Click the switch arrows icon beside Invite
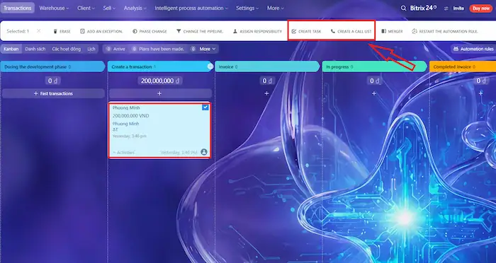This screenshot has width=496, height=263. click(446, 8)
